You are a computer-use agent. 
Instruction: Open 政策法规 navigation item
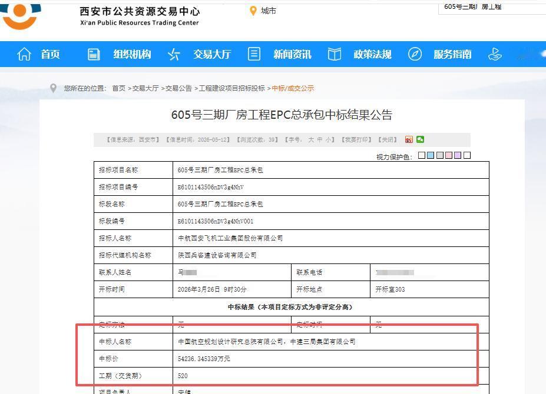click(372, 54)
